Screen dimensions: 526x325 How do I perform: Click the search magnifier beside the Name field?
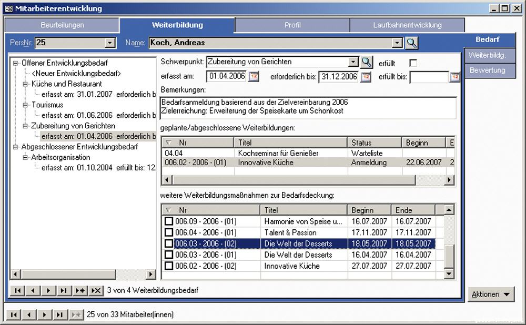tap(411, 43)
